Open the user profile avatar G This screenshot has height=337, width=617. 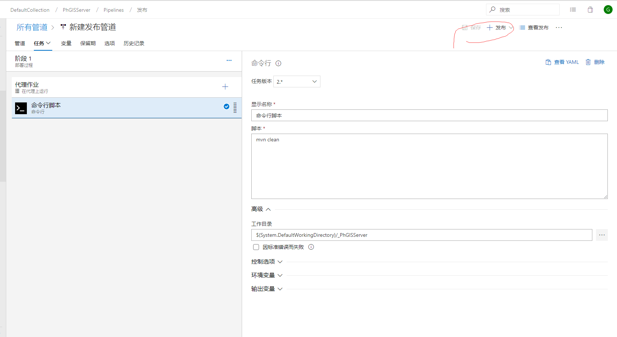(x=608, y=10)
